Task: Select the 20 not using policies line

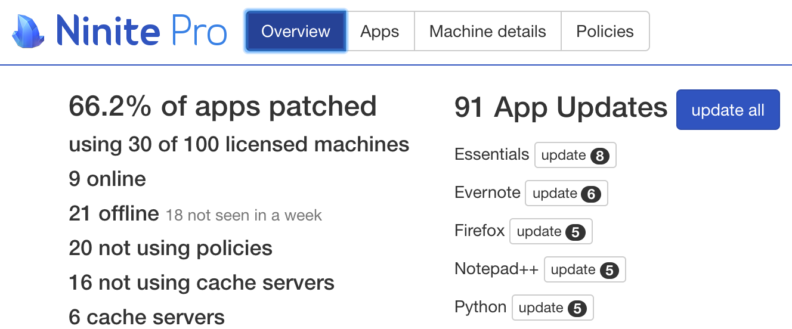Action: pos(171,248)
